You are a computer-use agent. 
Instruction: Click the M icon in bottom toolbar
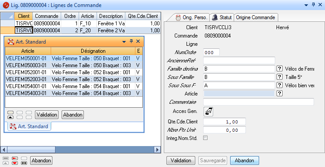pyautogui.click(x=24, y=163)
